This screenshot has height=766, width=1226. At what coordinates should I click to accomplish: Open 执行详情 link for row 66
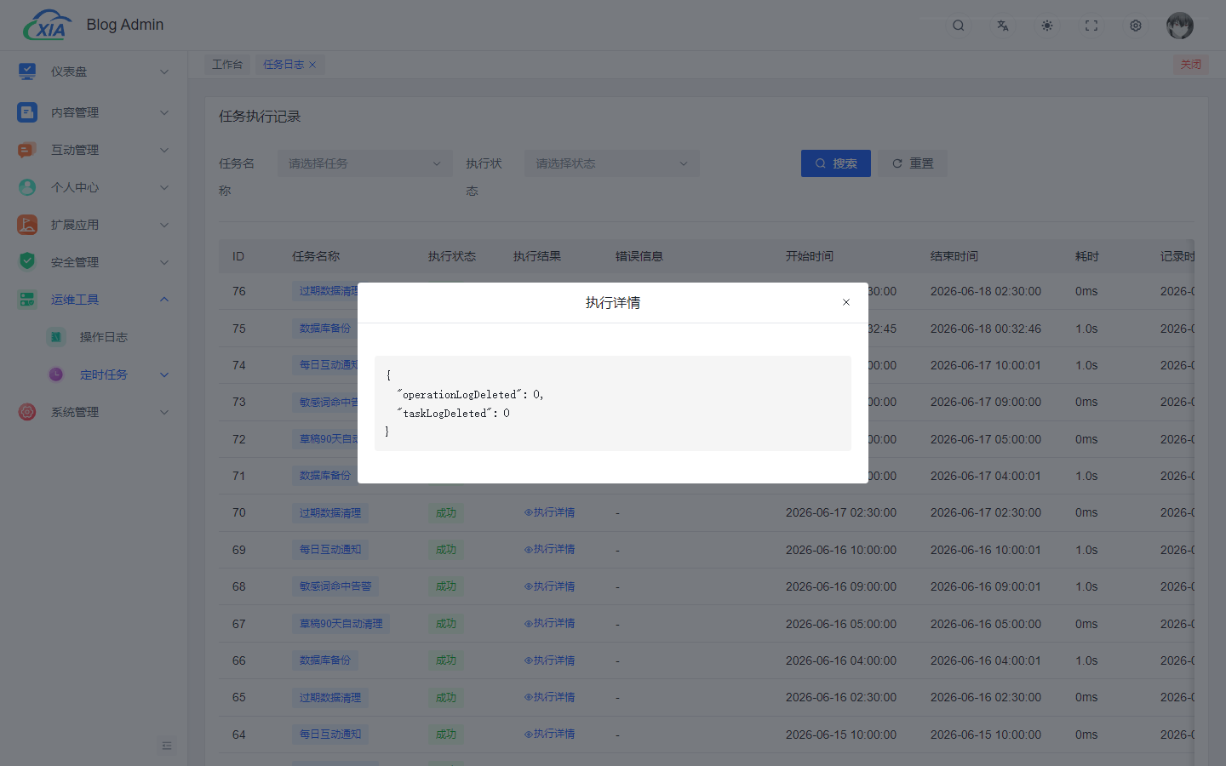[549, 660]
